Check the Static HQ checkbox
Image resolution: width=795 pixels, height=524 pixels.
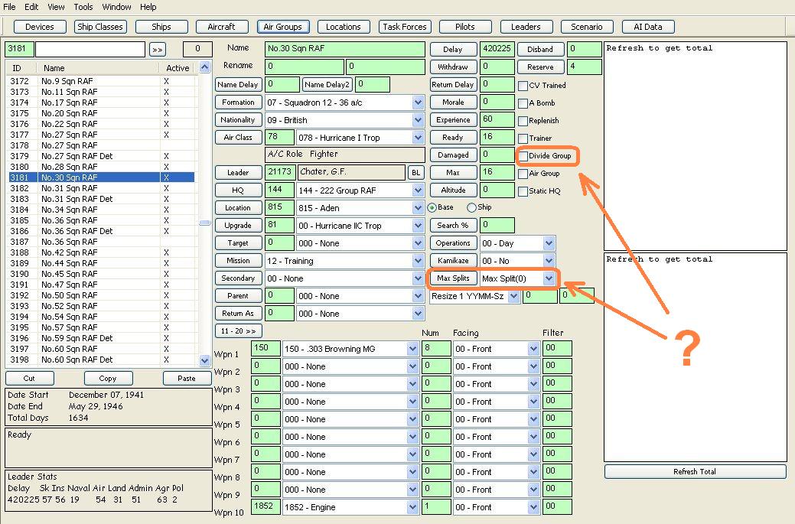(523, 191)
